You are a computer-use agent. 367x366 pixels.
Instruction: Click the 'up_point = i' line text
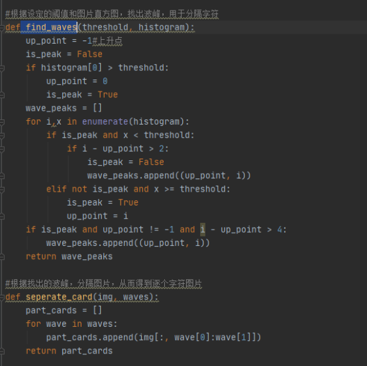click(x=97, y=215)
